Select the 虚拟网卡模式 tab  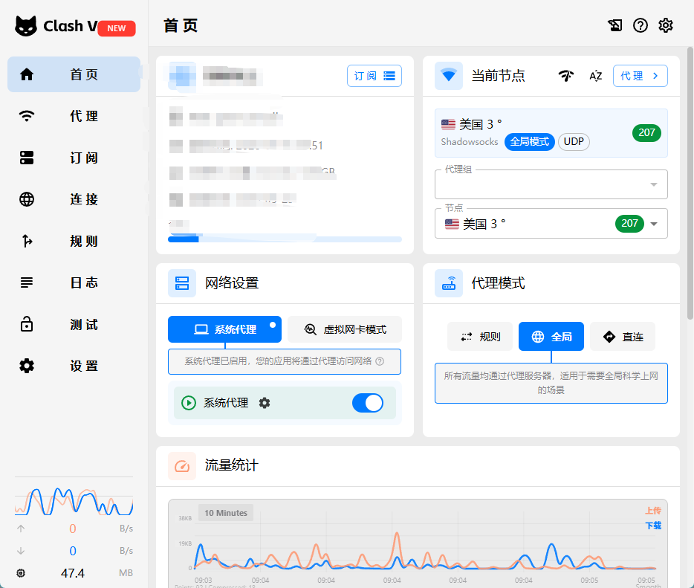coord(345,329)
